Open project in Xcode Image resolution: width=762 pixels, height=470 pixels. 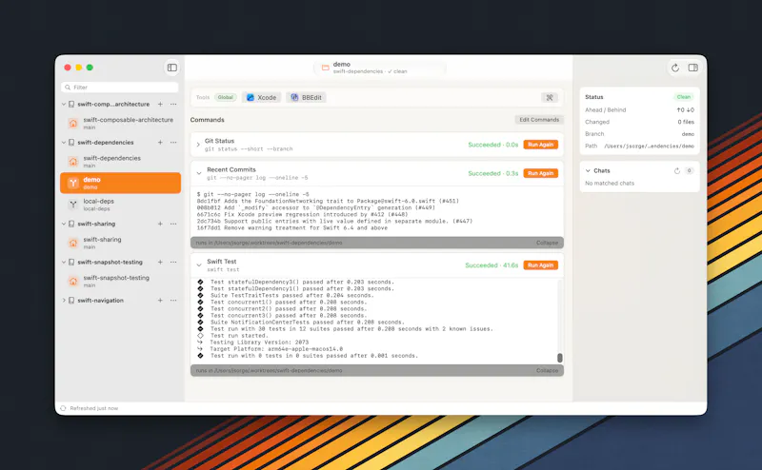click(x=261, y=98)
